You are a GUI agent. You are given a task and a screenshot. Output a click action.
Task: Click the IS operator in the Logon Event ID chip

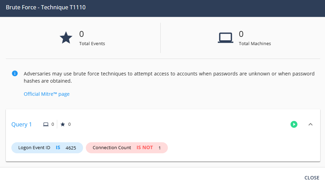coord(58,148)
